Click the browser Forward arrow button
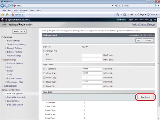Screen dimensions: 160x120 click(7, 6)
